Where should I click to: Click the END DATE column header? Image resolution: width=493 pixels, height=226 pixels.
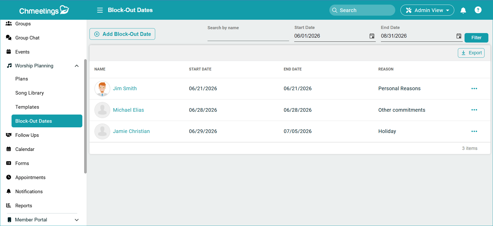point(293,69)
